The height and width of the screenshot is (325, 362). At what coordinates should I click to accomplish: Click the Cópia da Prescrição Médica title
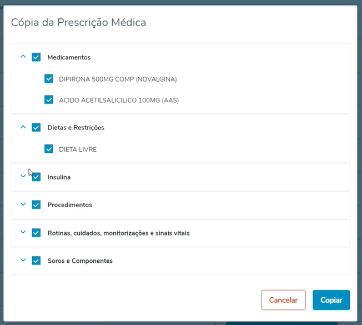point(79,23)
